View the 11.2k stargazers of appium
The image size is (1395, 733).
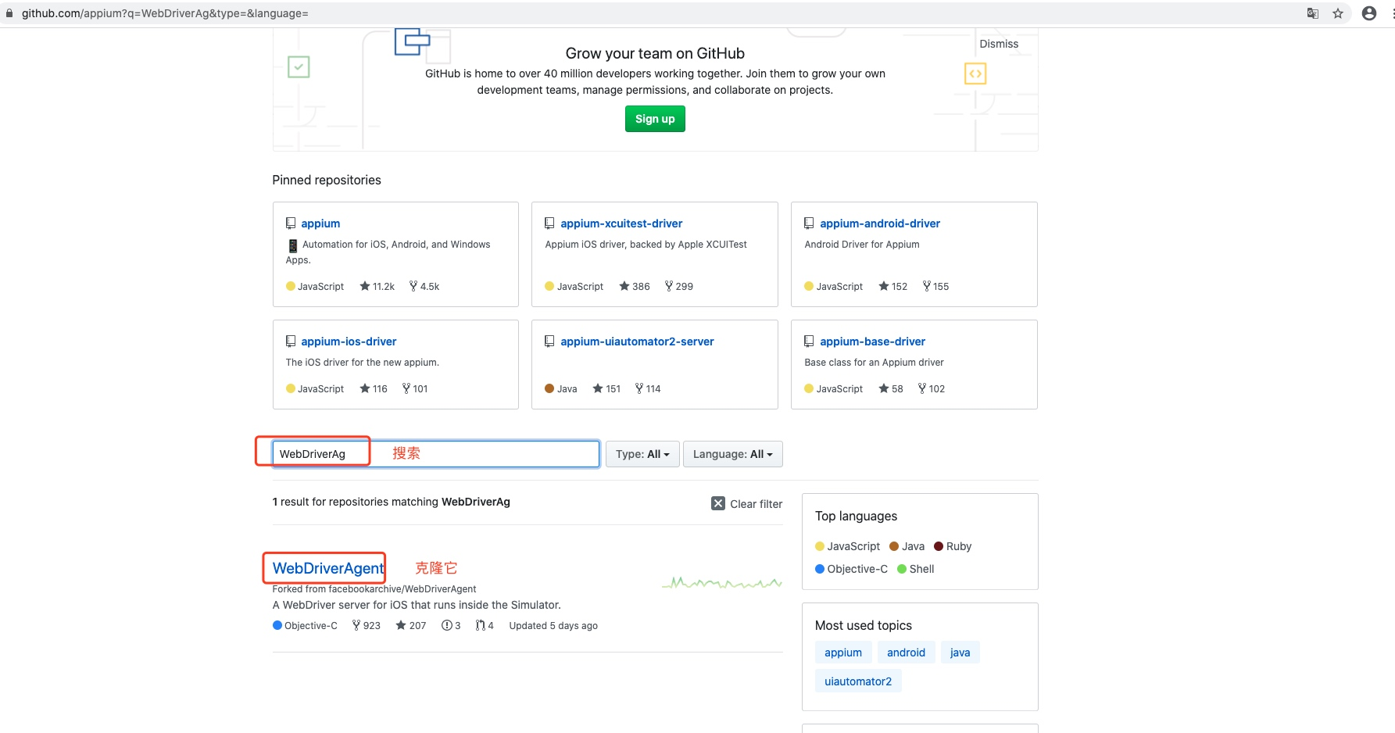[377, 287]
